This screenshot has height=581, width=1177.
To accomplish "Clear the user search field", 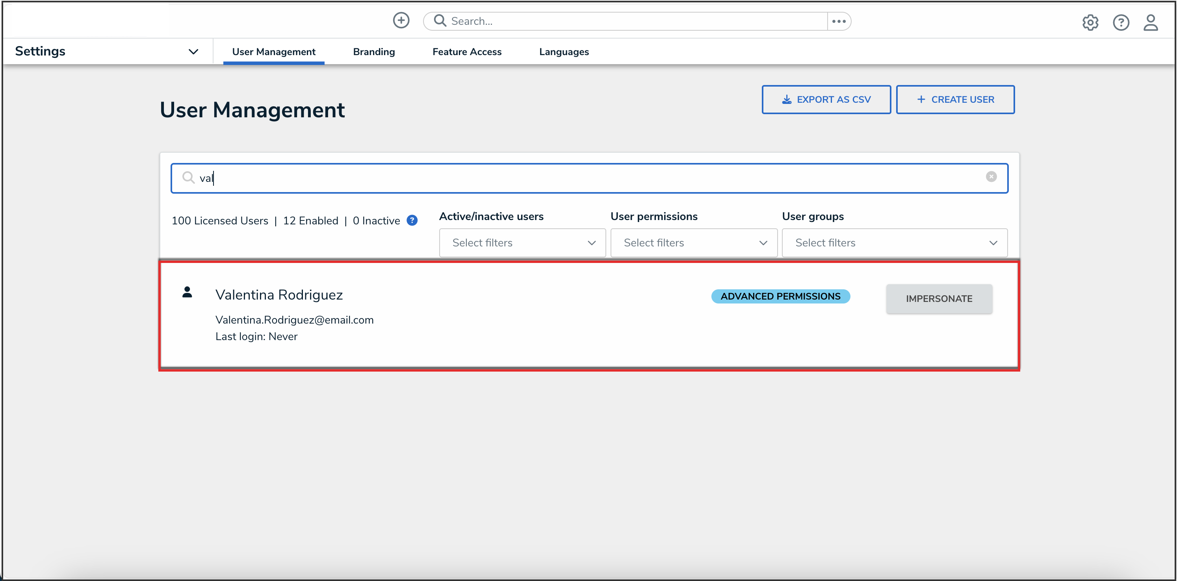I will [x=991, y=177].
